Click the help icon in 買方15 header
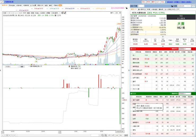 170,49
